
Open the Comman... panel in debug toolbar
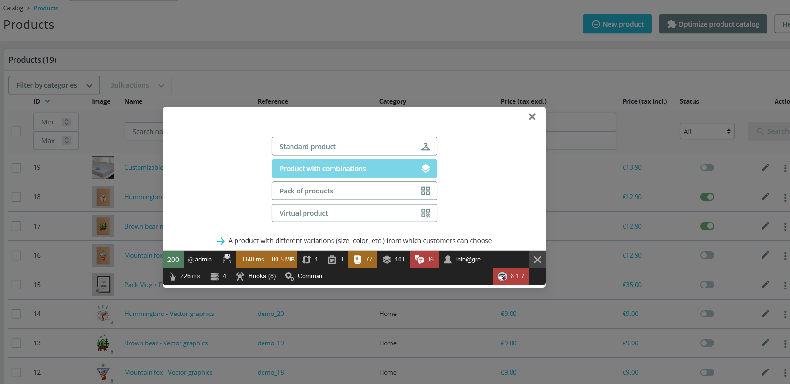(306, 276)
